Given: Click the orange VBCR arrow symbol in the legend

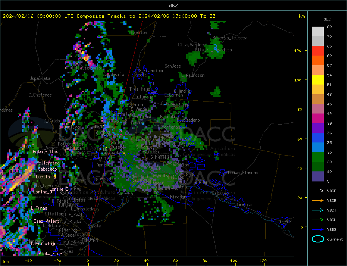Looking at the screenshot, I should (x=318, y=201).
